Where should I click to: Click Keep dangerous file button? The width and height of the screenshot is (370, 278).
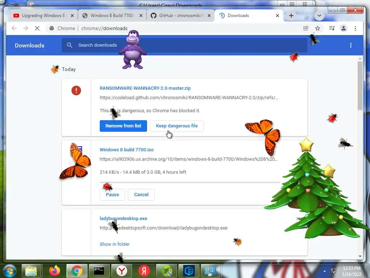(x=177, y=126)
